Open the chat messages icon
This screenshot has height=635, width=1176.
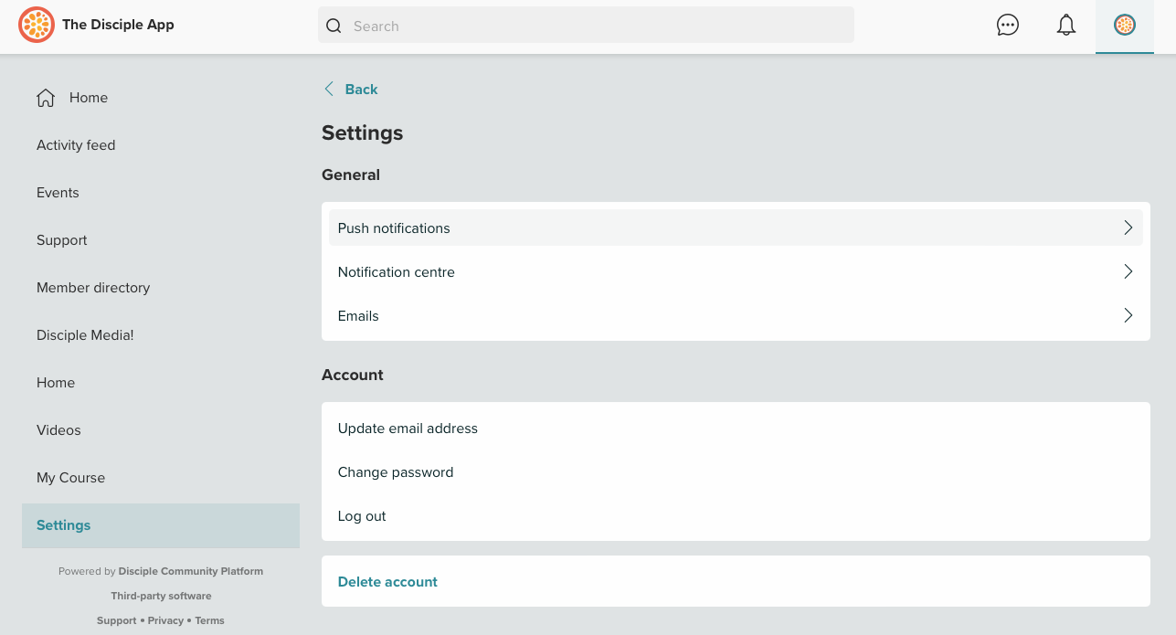click(x=1007, y=26)
